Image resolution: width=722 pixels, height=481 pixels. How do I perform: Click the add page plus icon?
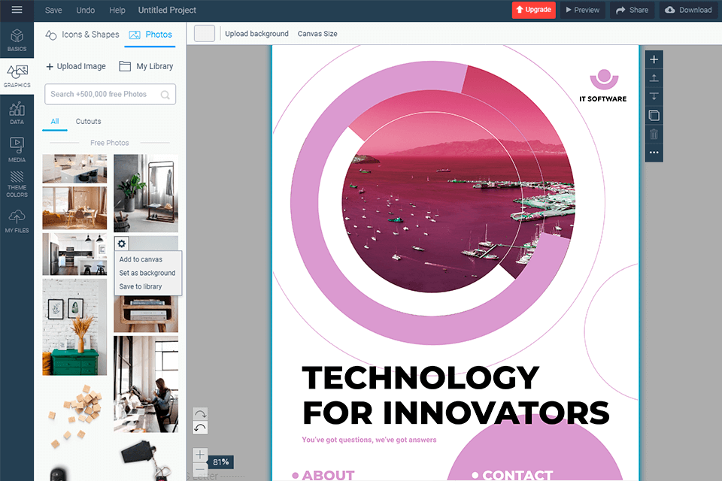654,59
